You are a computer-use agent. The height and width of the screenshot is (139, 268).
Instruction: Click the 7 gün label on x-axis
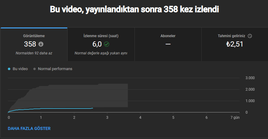pos(235,118)
